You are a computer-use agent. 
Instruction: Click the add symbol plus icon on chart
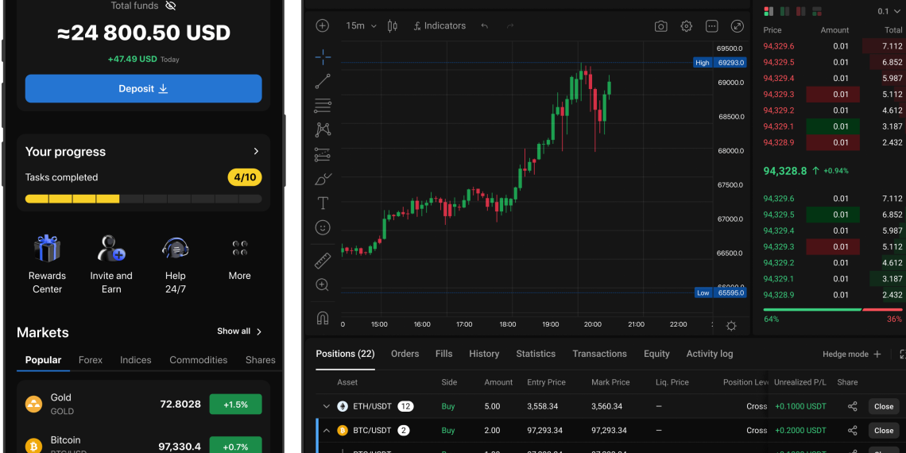[323, 25]
